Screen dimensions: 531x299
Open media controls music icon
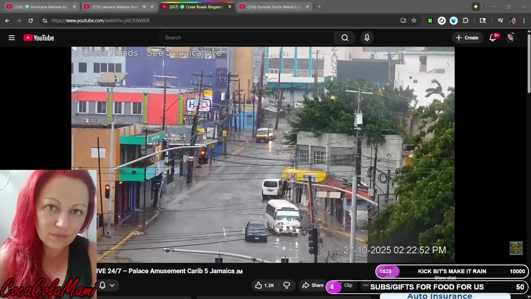(x=501, y=20)
